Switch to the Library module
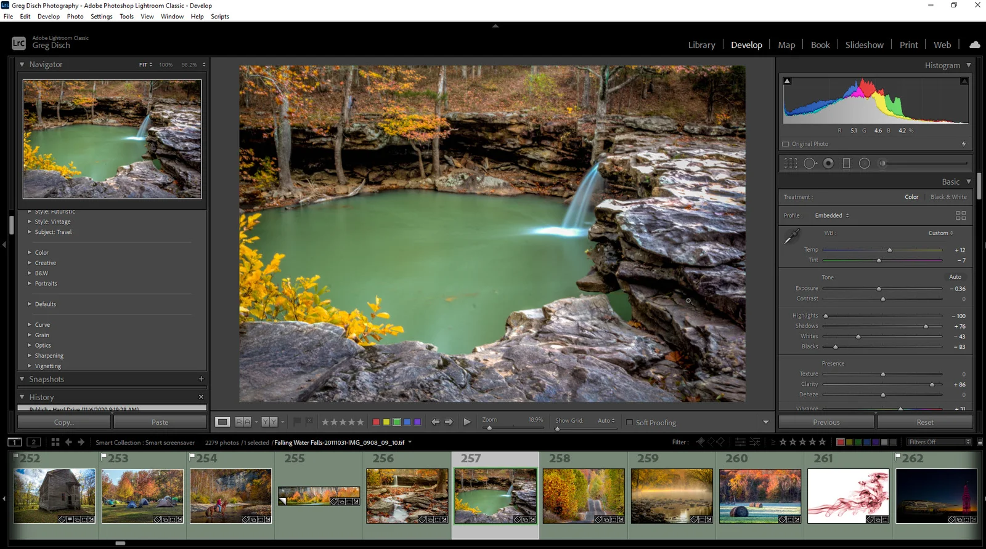This screenshot has height=549, width=986. (701, 45)
